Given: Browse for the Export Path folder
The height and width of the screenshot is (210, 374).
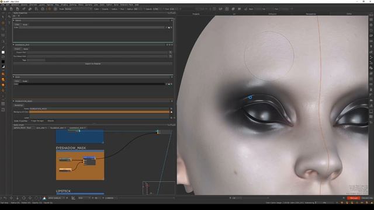Looking at the screenshot, I should [x=170, y=52].
